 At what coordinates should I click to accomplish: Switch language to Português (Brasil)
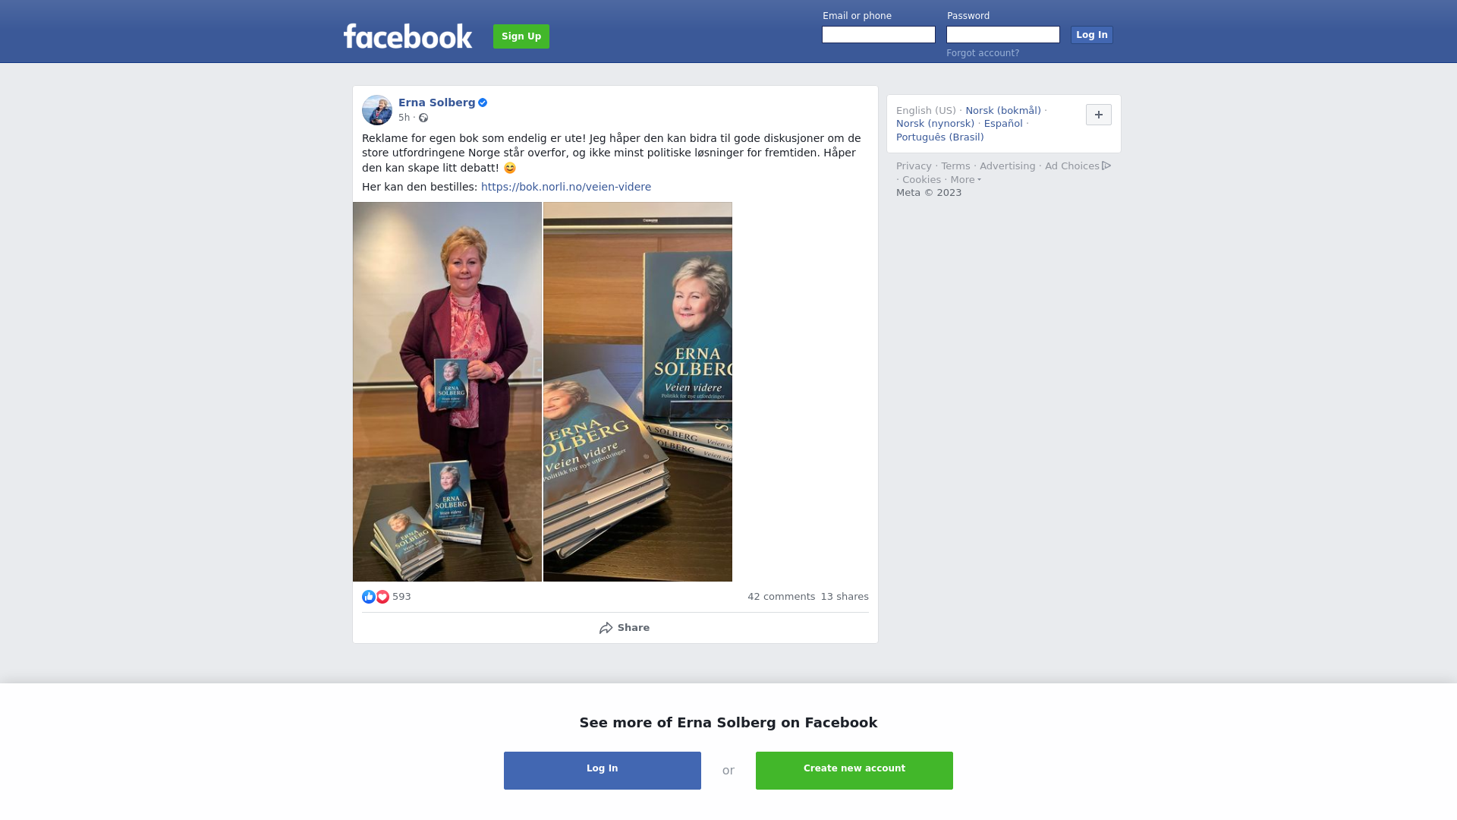tap(940, 137)
